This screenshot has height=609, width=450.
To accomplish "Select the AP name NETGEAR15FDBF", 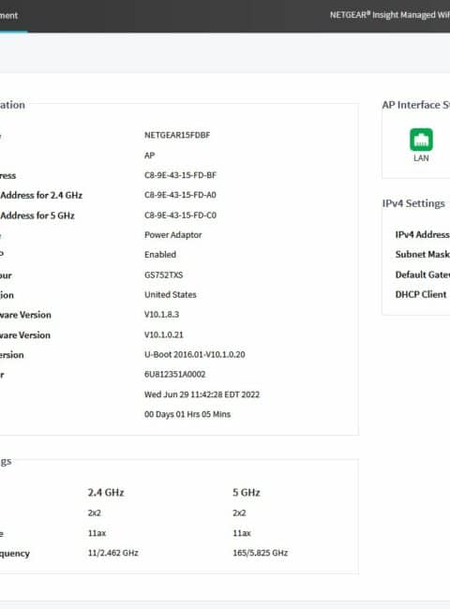I will (177, 135).
